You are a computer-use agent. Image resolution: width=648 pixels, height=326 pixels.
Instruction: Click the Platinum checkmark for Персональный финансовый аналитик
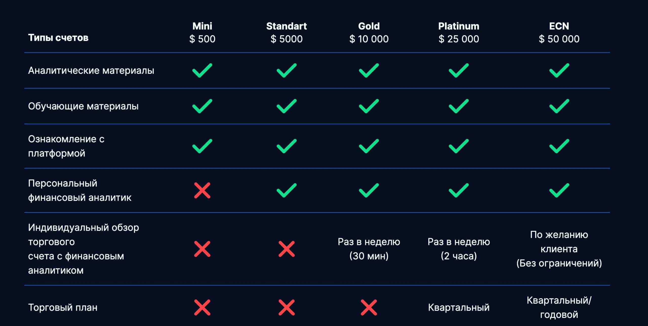(x=458, y=190)
